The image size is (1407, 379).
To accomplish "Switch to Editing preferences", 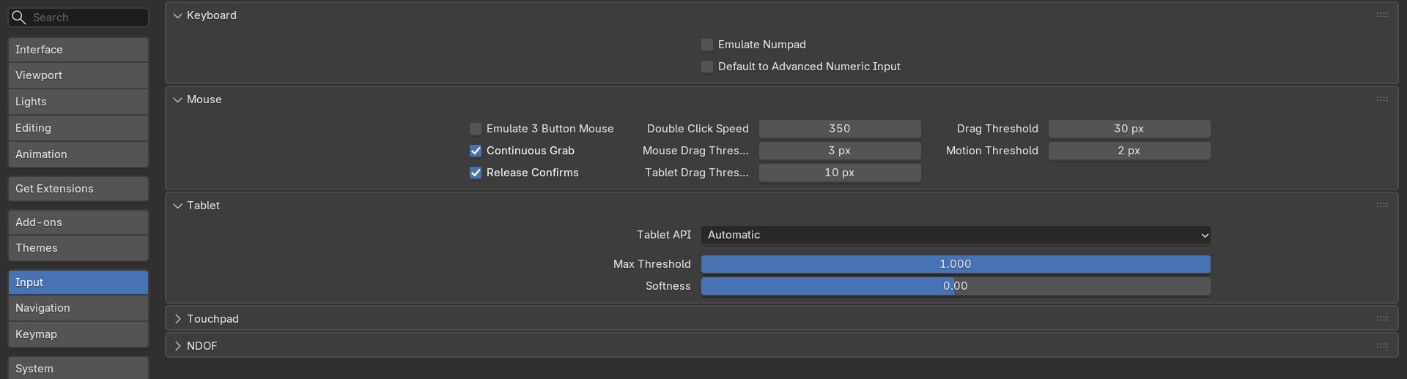I will [78, 128].
